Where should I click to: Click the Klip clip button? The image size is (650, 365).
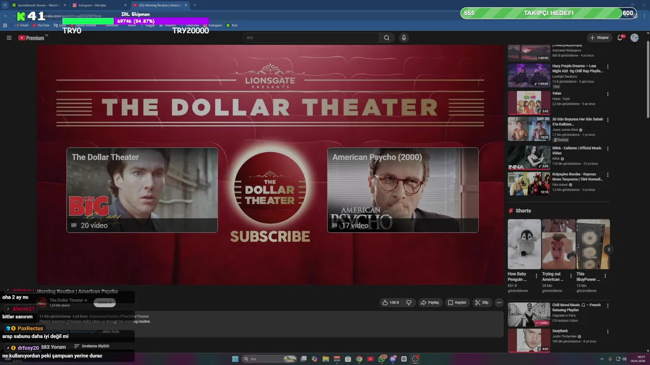[x=481, y=303]
